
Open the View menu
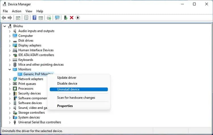29,11
